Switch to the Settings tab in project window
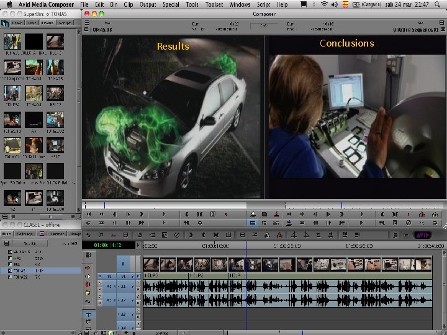Viewport: 447px width, 335px height. click(x=25, y=234)
